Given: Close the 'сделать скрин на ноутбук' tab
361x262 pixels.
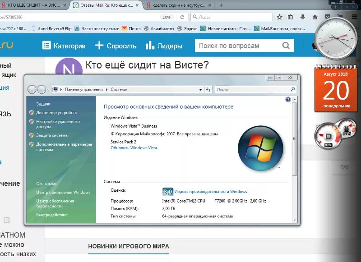Looking at the screenshot, I should pyautogui.click(x=209, y=5).
